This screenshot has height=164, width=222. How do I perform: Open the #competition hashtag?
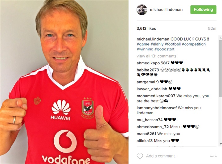click(194, 44)
